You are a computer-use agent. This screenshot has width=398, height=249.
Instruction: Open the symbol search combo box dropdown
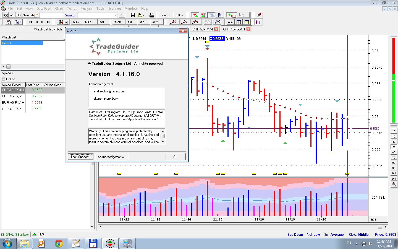[x=115, y=15]
